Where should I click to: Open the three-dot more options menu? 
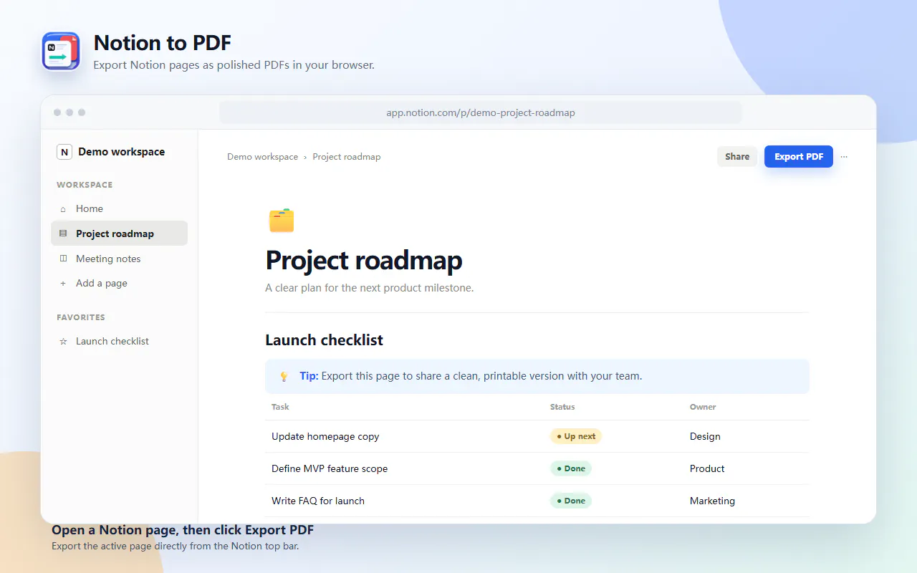[x=844, y=157]
